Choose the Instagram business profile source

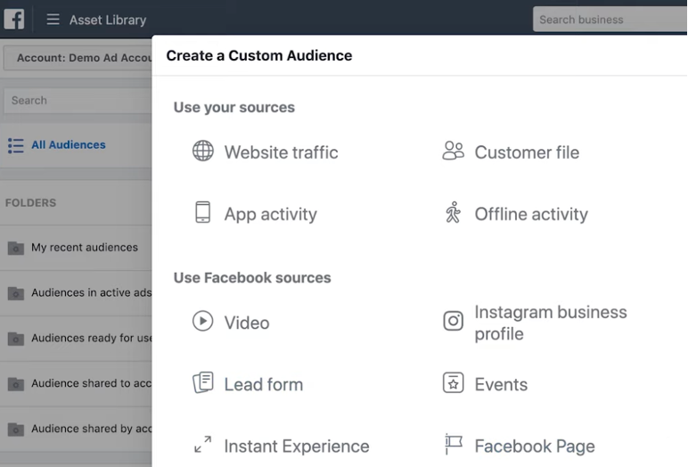[551, 323]
